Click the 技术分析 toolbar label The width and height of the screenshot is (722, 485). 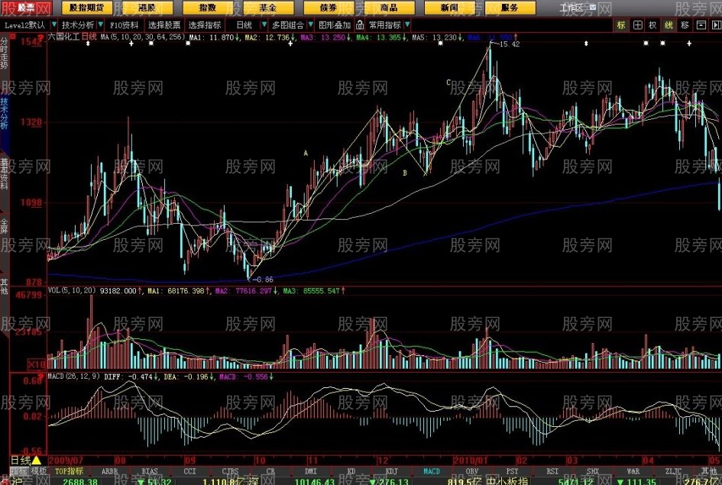coord(78,25)
